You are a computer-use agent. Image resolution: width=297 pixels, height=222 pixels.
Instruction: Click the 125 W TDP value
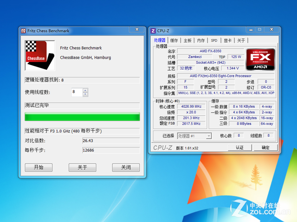pyautogui.click(x=236, y=56)
